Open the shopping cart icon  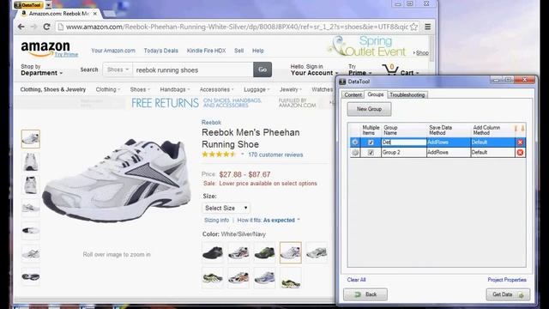coord(390,69)
